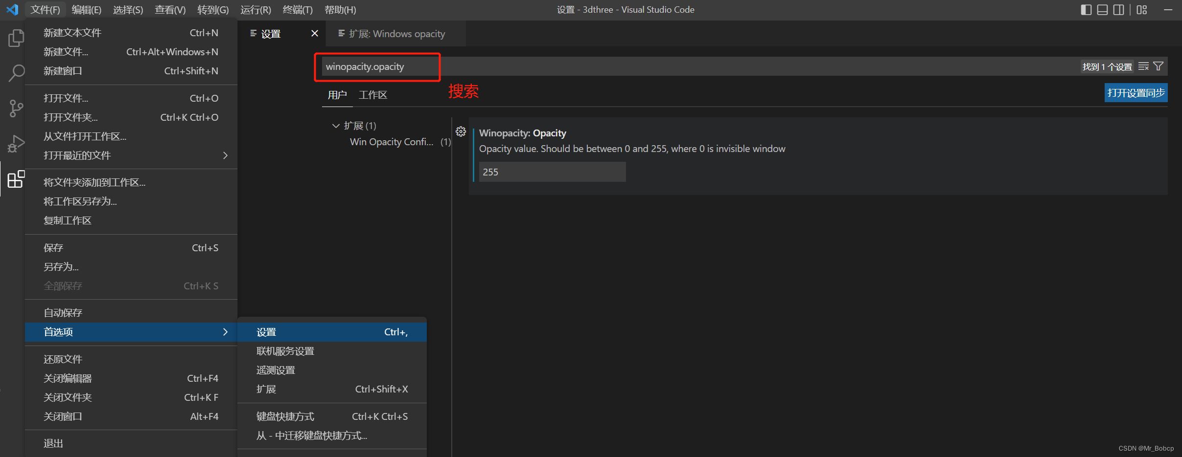
Task: Choose 将文件夹添加到工作区... entry
Action: (131, 182)
